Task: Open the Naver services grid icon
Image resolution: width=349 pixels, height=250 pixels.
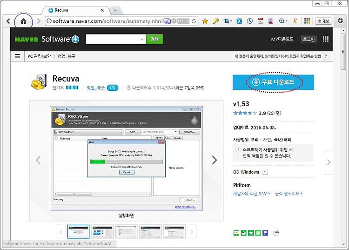Action: (x=326, y=39)
